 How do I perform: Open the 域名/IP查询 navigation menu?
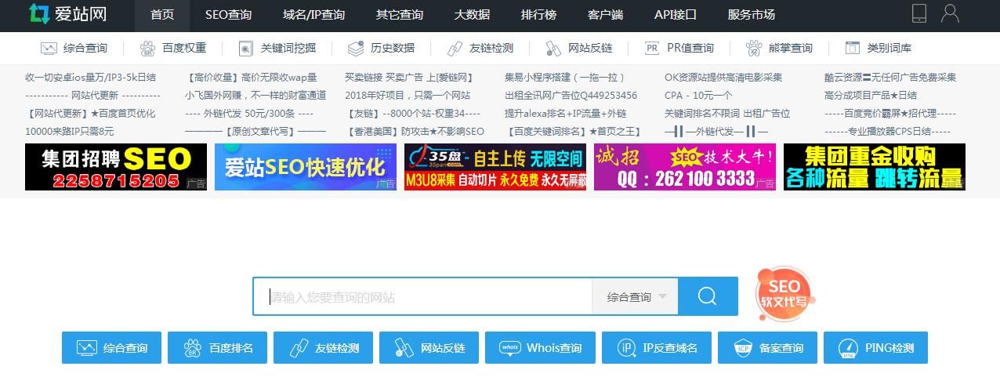tap(313, 15)
